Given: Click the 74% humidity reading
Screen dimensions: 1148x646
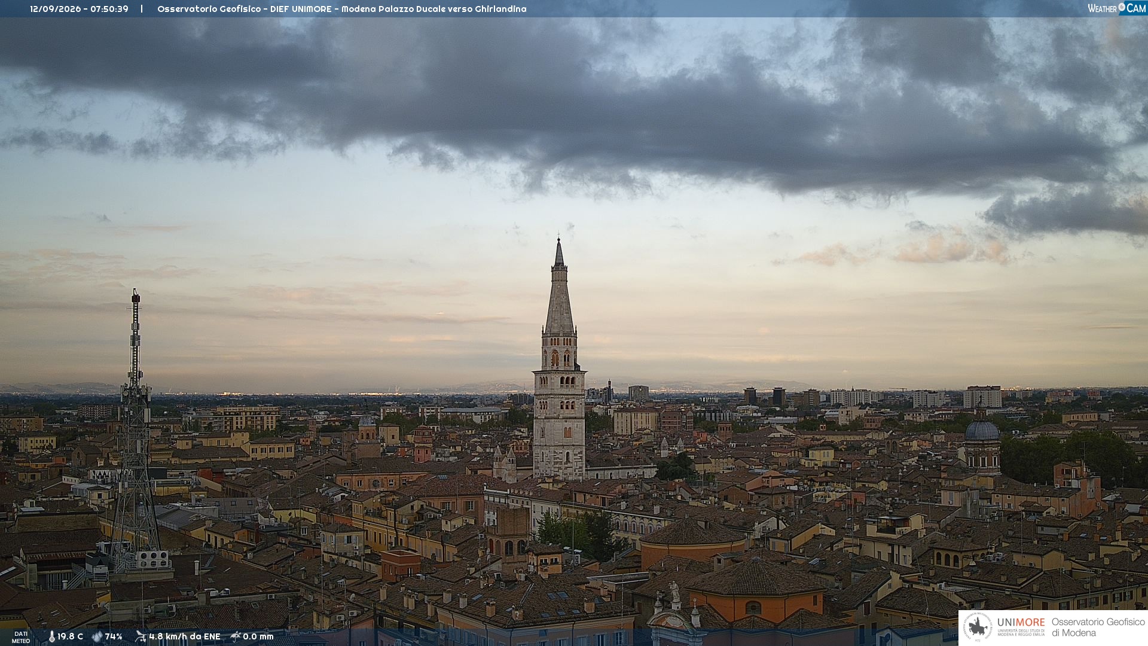Looking at the screenshot, I should click(x=114, y=636).
